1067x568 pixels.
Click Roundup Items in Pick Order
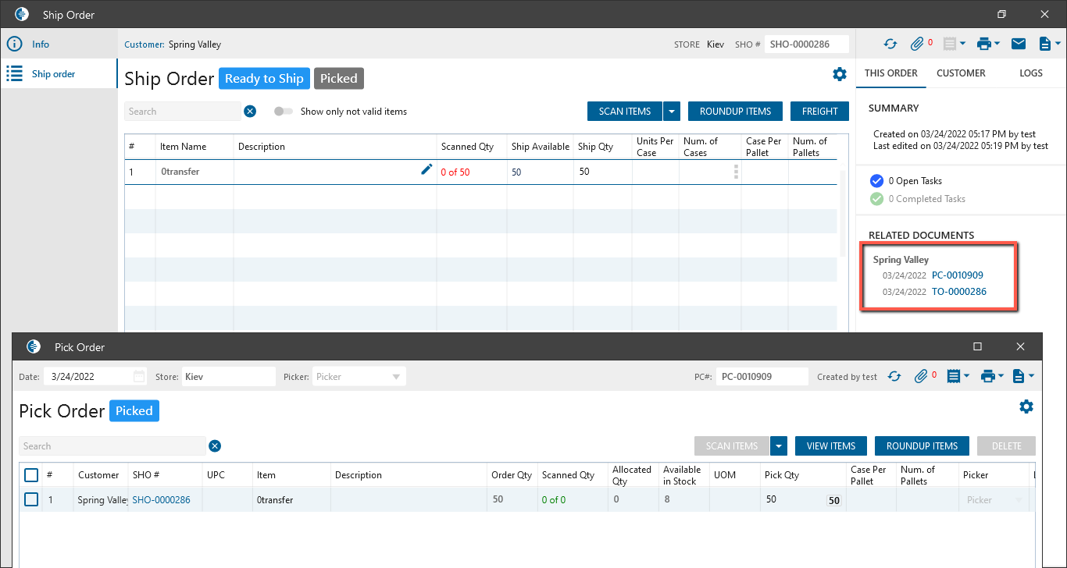(922, 446)
